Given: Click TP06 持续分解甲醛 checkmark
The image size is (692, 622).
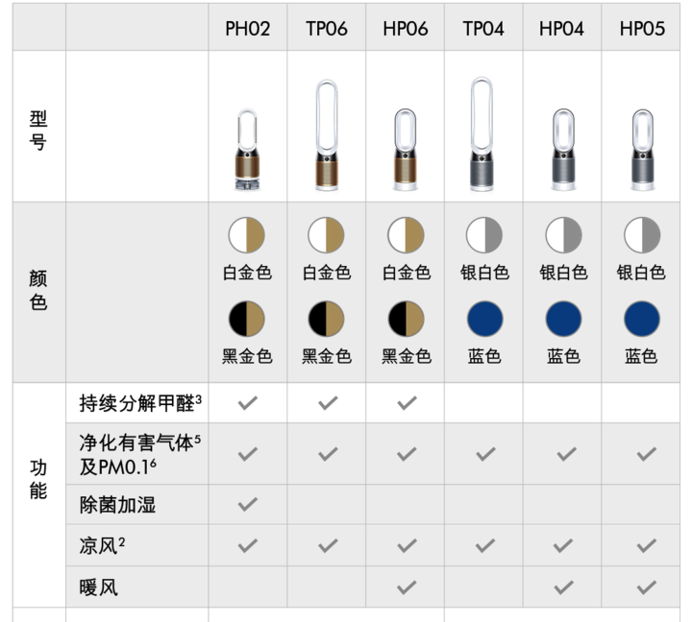Looking at the screenshot, I should pos(328,402).
